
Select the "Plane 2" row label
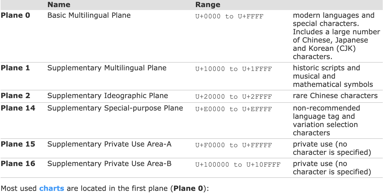point(15,96)
